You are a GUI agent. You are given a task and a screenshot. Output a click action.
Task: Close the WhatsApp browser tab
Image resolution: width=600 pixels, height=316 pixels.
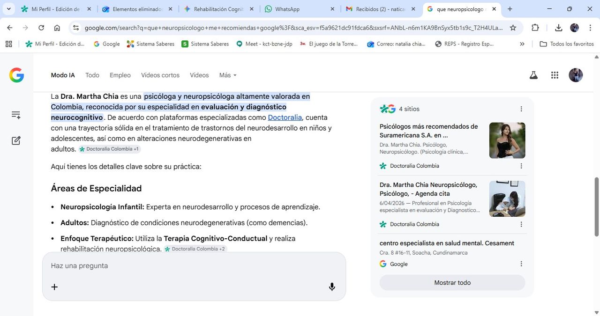pos(332,9)
